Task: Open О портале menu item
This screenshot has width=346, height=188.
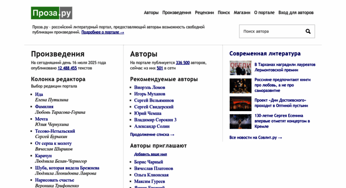Action: click(264, 12)
